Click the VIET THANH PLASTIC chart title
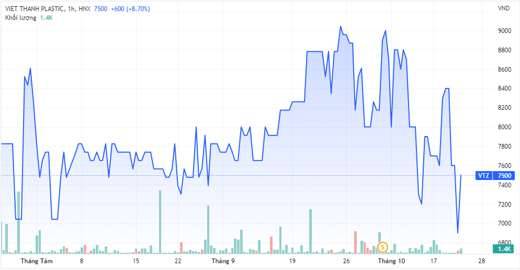 point(35,9)
